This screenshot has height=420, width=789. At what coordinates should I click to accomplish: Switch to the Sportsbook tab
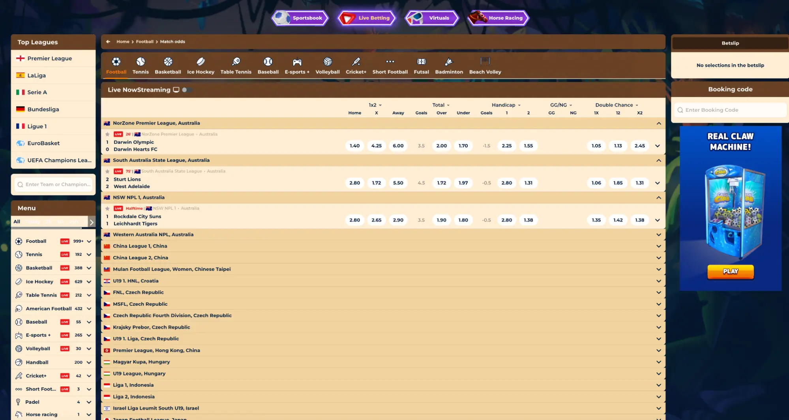(300, 18)
